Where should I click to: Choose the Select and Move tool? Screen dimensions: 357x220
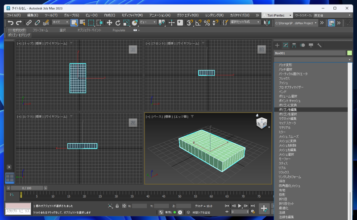click(x=109, y=23)
